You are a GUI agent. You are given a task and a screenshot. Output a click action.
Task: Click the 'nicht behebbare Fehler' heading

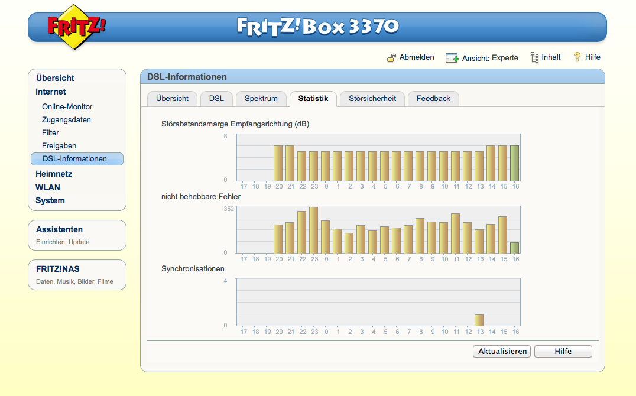(201, 197)
